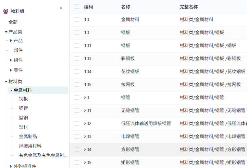Expand the 组件 tree node arrow
This screenshot has width=247, height=168.
pyautogui.click(x=11, y=60)
